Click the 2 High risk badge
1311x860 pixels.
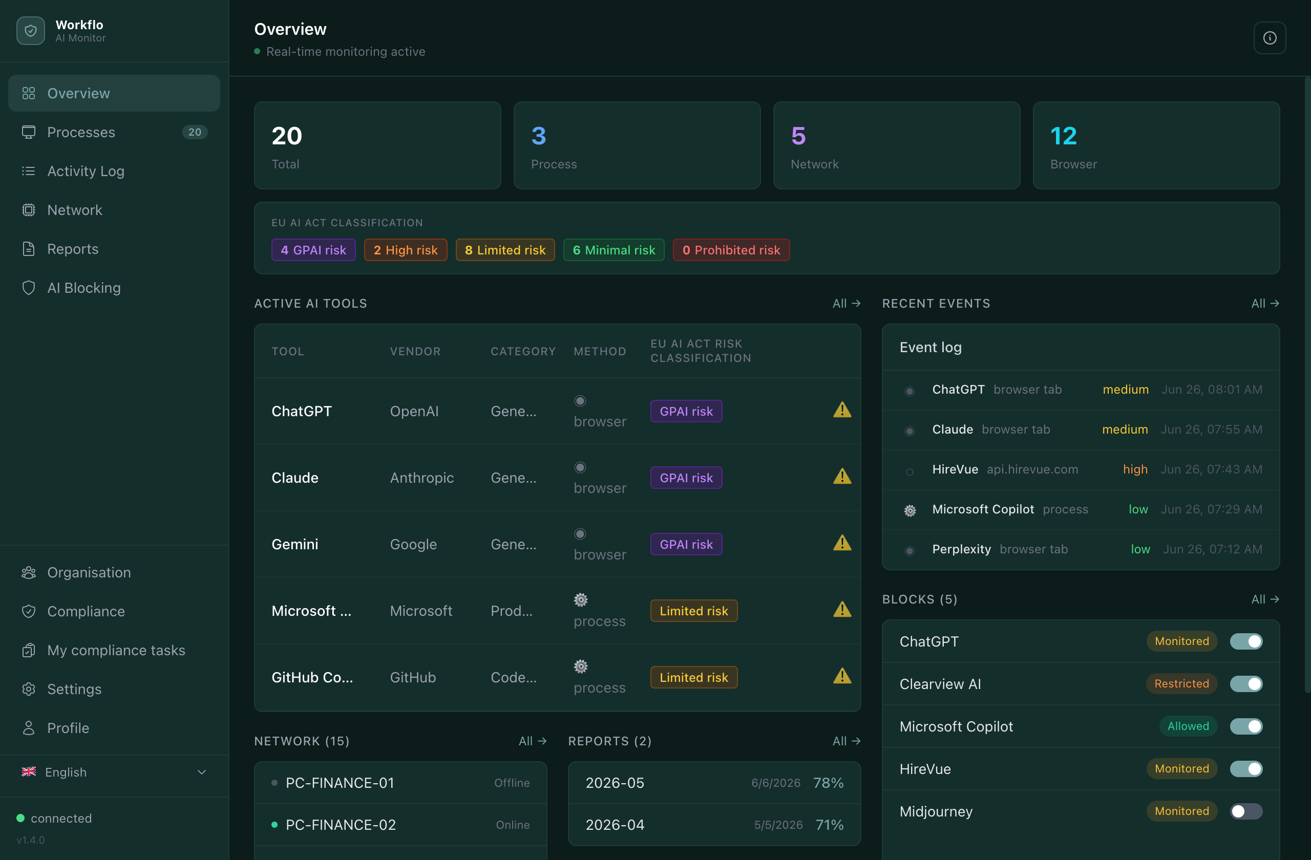pyautogui.click(x=406, y=250)
